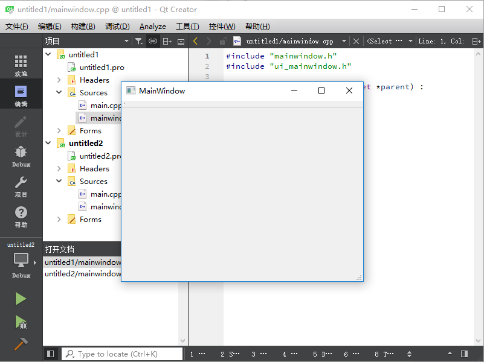Collapse Sources under untitled2

[59, 181]
